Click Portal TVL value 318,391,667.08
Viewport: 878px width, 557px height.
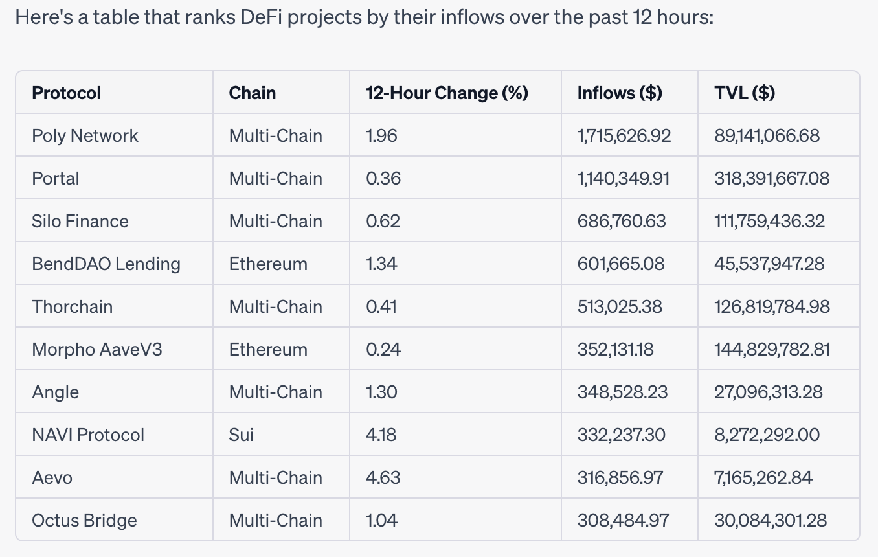coord(772,179)
